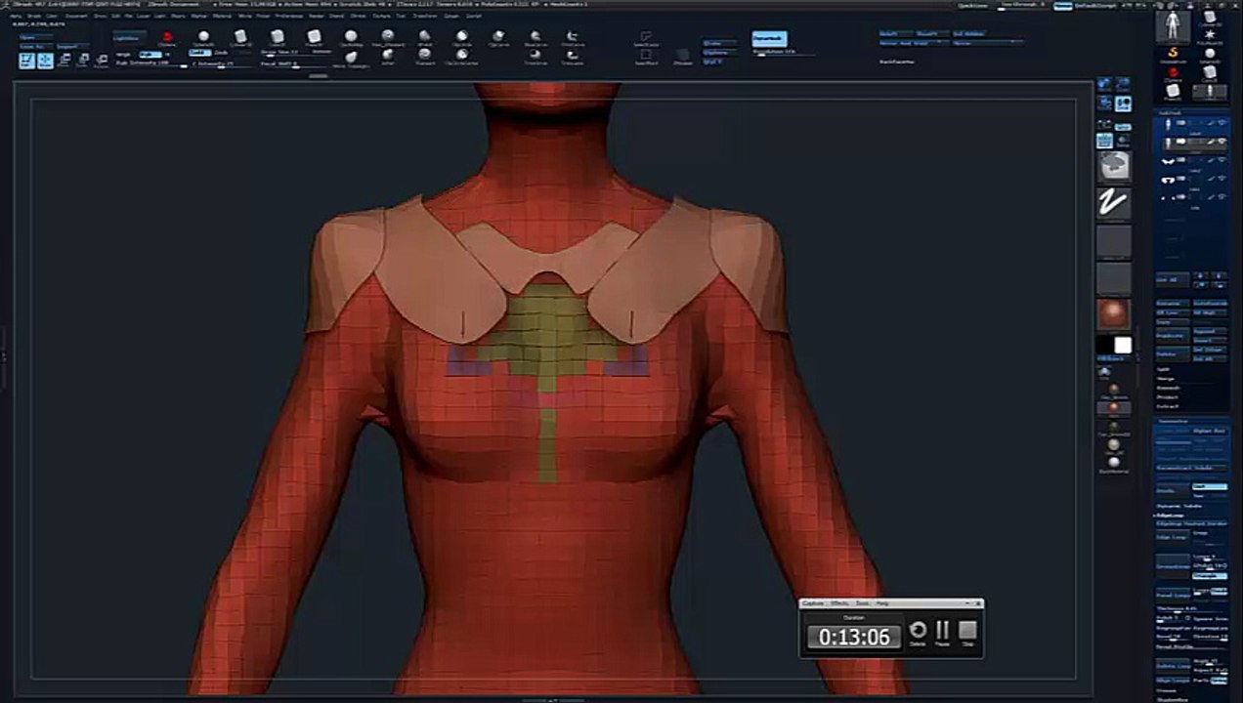Open the Brush menu
This screenshot has height=703, width=1243.
tap(35, 16)
